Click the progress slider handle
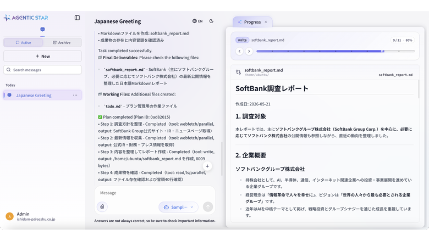429x241 pixels. tap(383, 51)
